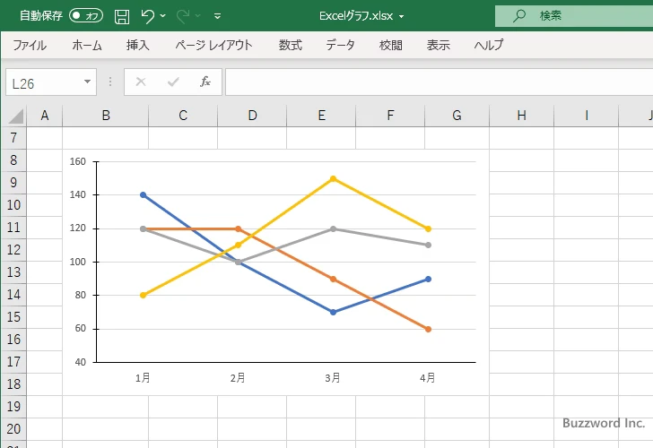The image size is (653, 448).
Task: Select row 20 header
Action: (x=13, y=429)
